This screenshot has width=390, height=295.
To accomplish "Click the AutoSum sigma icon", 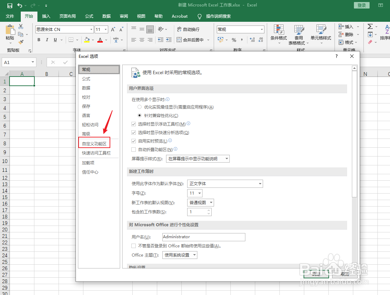I will [x=370, y=26].
